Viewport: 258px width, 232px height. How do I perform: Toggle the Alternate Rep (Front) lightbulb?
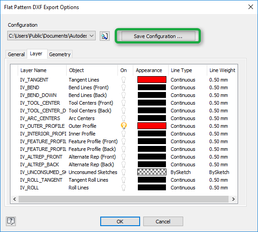pos(124,157)
